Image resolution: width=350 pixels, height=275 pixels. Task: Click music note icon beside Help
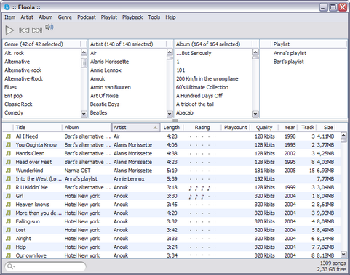point(9,247)
